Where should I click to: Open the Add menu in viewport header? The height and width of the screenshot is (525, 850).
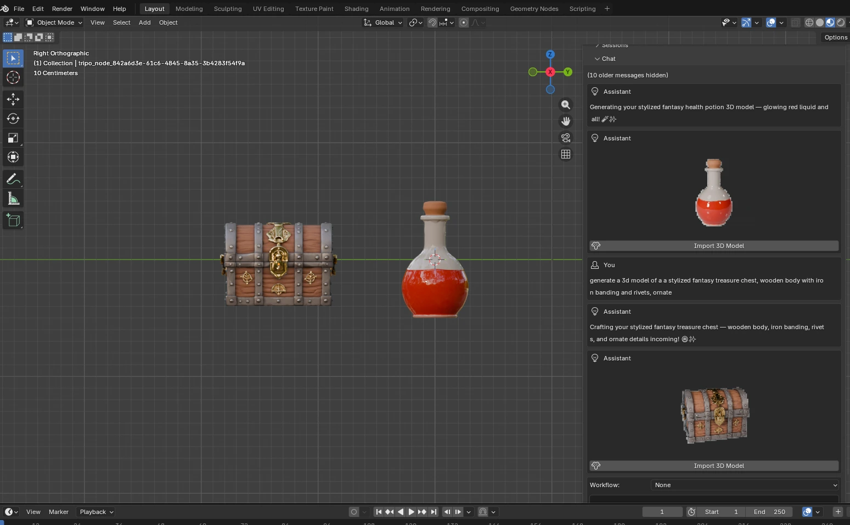144,22
